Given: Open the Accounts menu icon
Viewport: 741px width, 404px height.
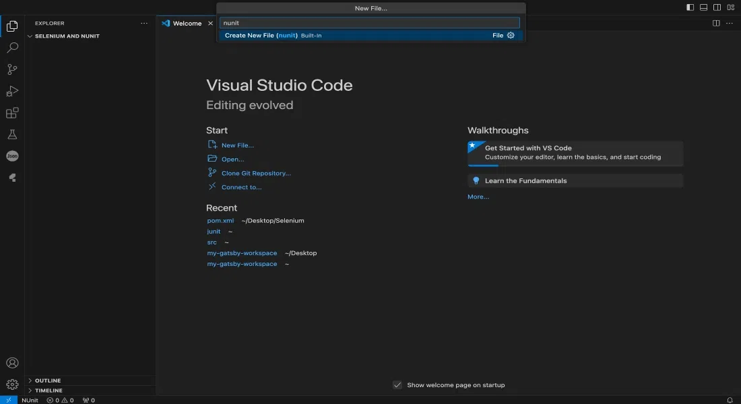Looking at the screenshot, I should point(12,363).
